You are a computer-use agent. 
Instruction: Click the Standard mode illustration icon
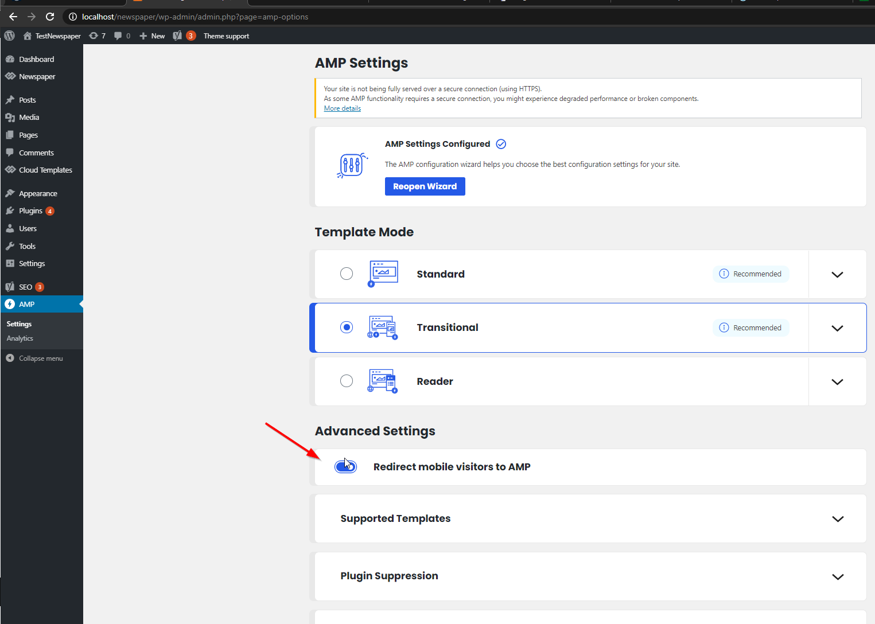click(383, 274)
